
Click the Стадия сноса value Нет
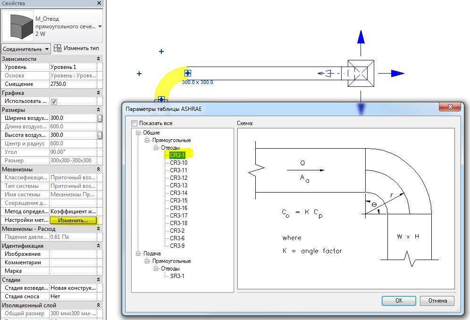[73, 296]
